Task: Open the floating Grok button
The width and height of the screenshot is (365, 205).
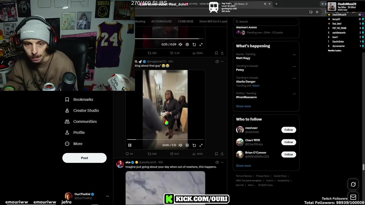Action: 353,184
